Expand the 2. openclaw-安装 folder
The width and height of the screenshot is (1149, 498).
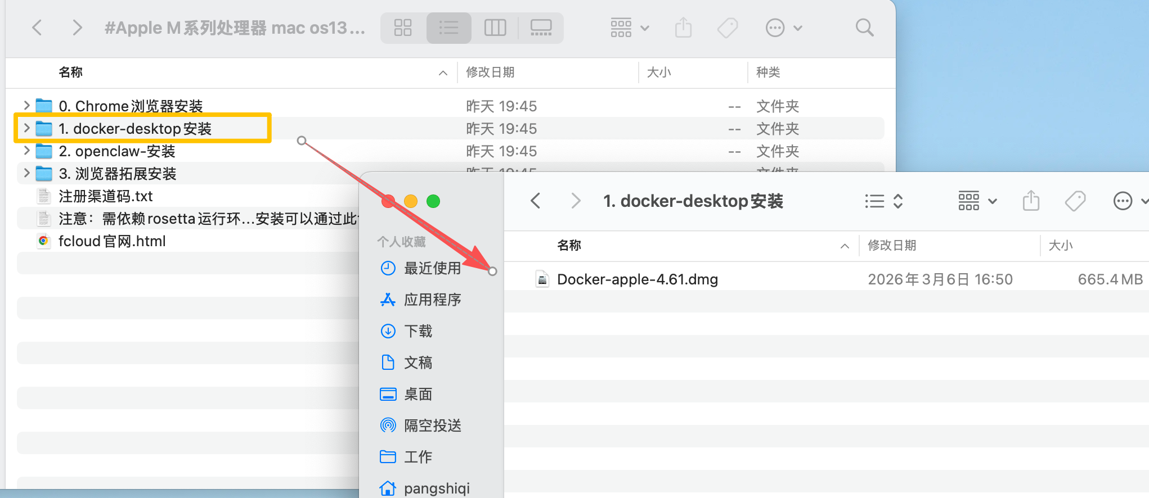(x=26, y=151)
